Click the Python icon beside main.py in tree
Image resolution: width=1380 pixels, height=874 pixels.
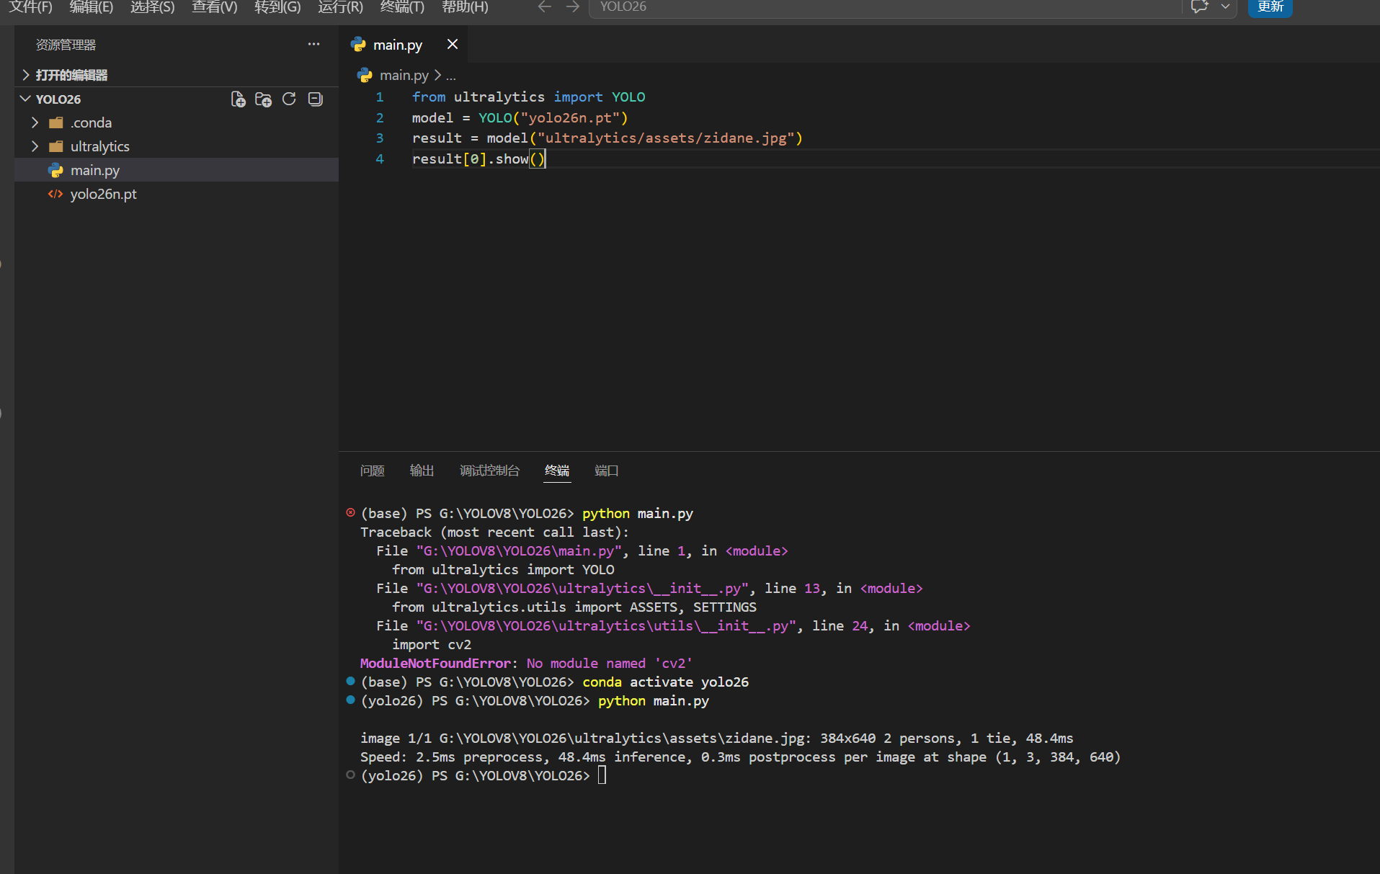tap(55, 170)
